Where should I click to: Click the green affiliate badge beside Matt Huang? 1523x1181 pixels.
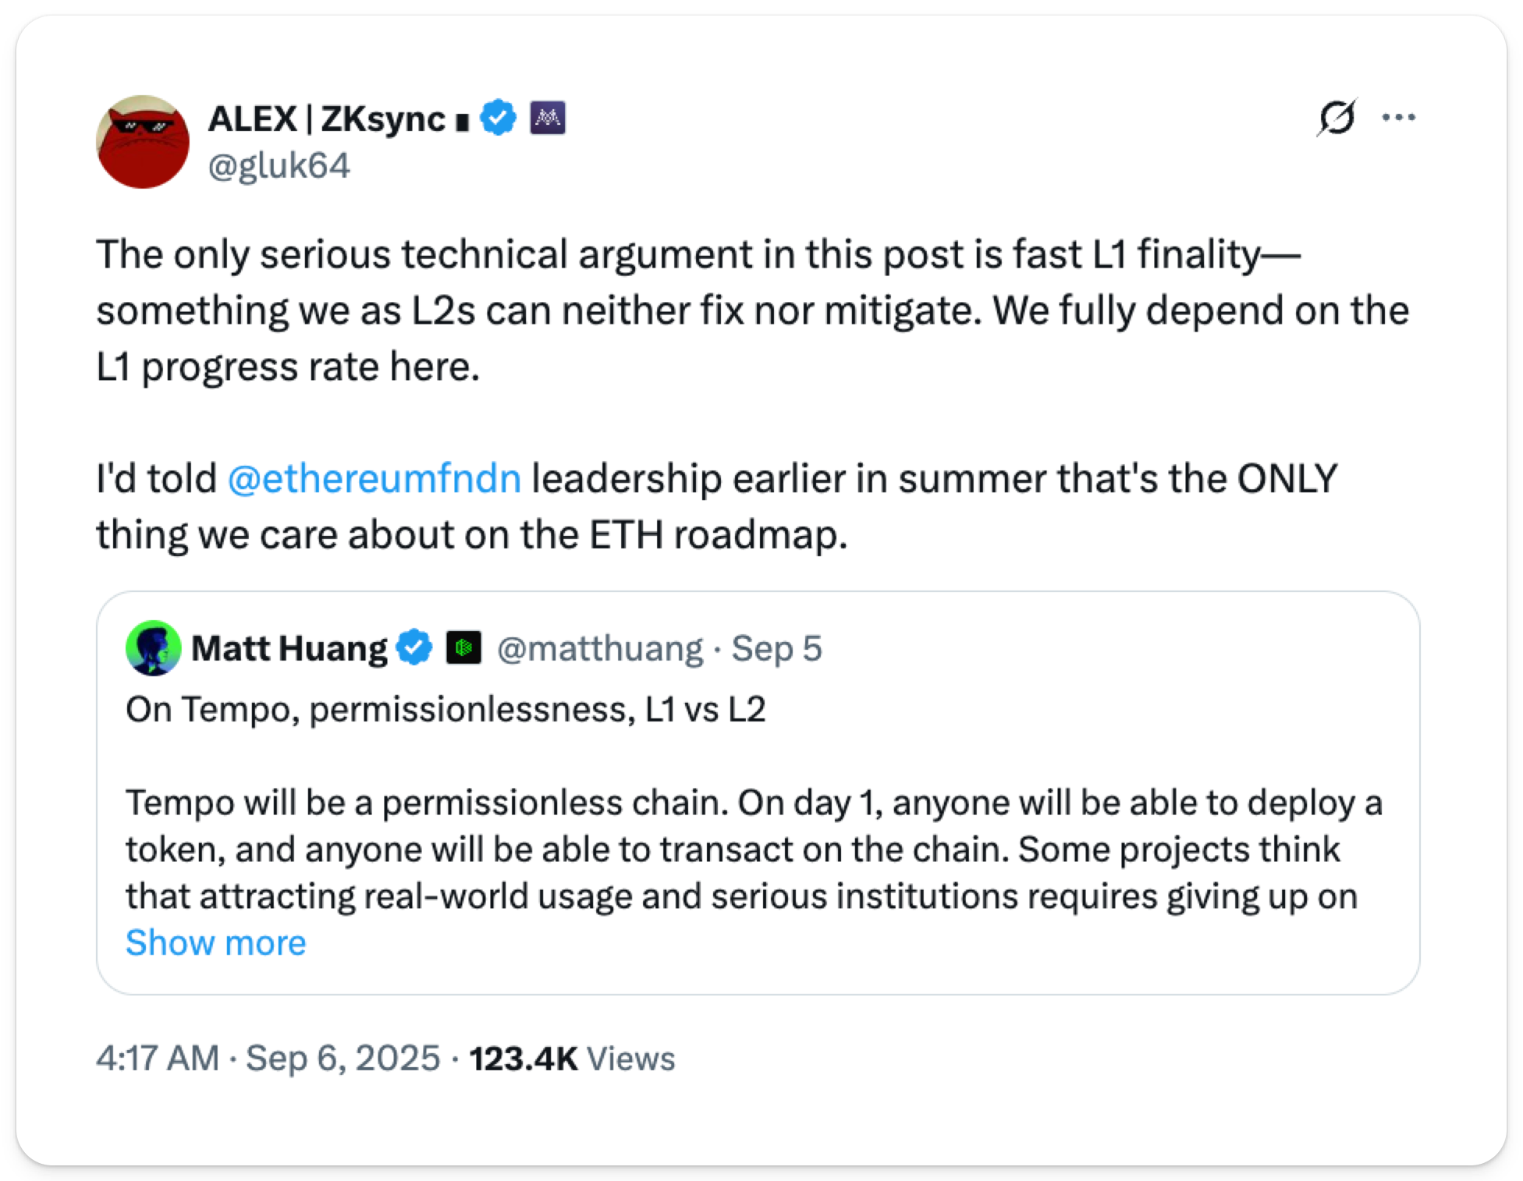pos(463,647)
